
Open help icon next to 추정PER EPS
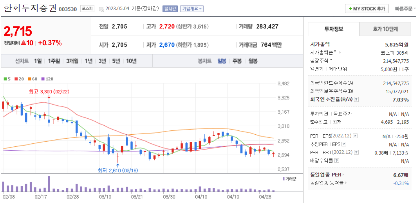click(344, 144)
